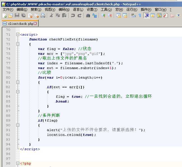Open Find with the binoculars icon
The height and width of the screenshot is (167, 182).
click(x=88, y=15)
